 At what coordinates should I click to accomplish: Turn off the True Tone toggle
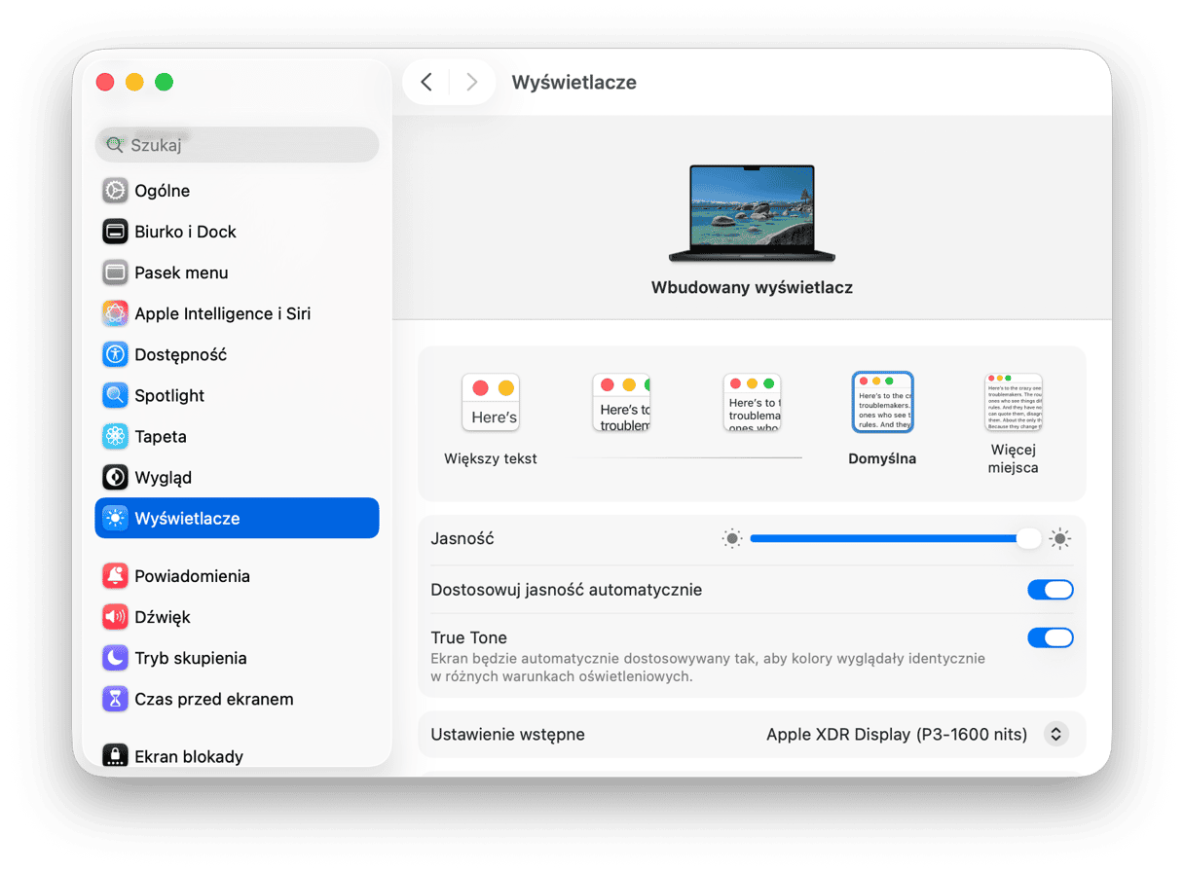point(1050,637)
